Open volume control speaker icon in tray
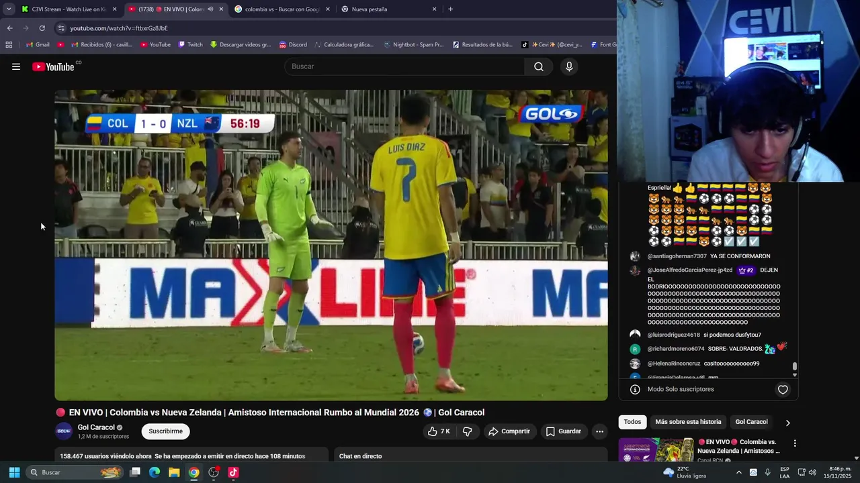The width and height of the screenshot is (860, 483). (x=812, y=472)
